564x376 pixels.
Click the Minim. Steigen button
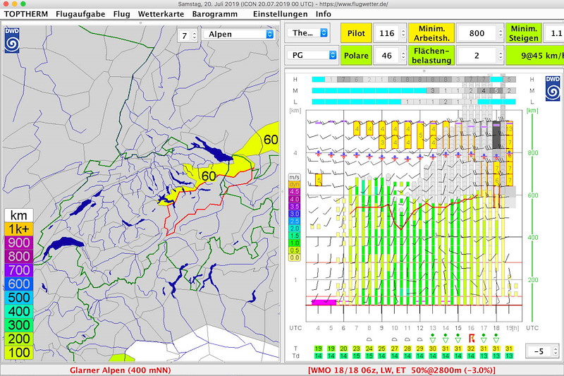pyautogui.click(x=523, y=33)
